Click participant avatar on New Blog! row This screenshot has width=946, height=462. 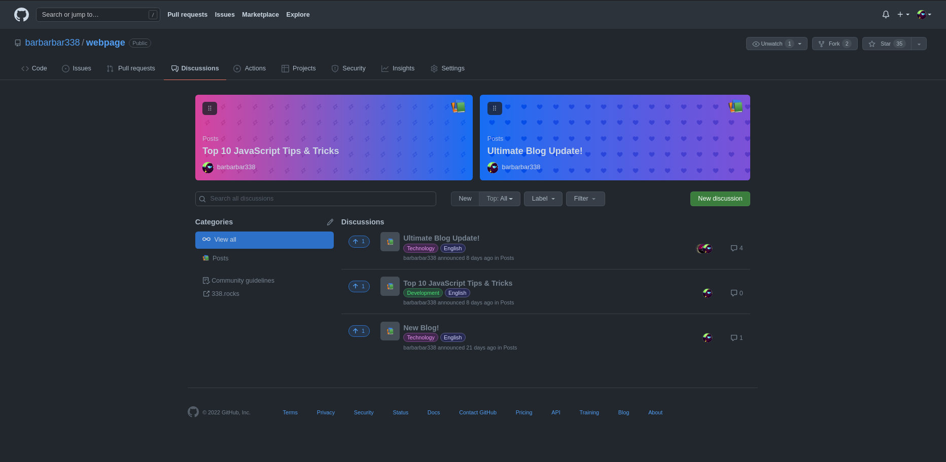(708, 338)
